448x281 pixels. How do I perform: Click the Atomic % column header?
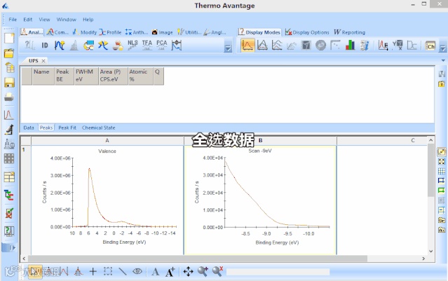141,76
